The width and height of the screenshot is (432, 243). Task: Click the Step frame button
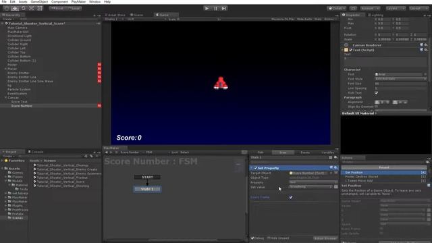pos(224,8)
